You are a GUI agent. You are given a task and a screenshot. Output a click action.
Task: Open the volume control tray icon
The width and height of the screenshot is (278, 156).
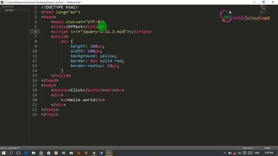coord(239,153)
